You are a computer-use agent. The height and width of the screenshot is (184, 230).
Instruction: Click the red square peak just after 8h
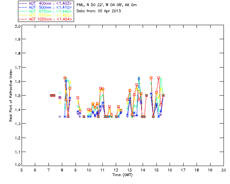tap(65, 78)
